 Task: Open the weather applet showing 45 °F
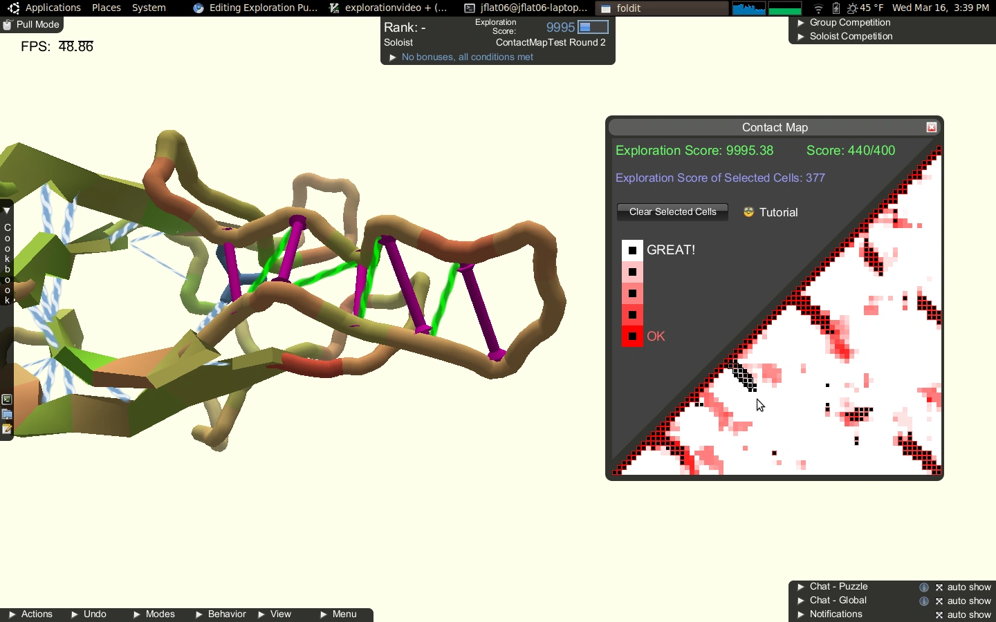click(x=865, y=8)
